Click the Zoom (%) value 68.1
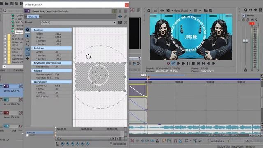The height and width of the screenshot is (148, 263). (x=58, y=86)
